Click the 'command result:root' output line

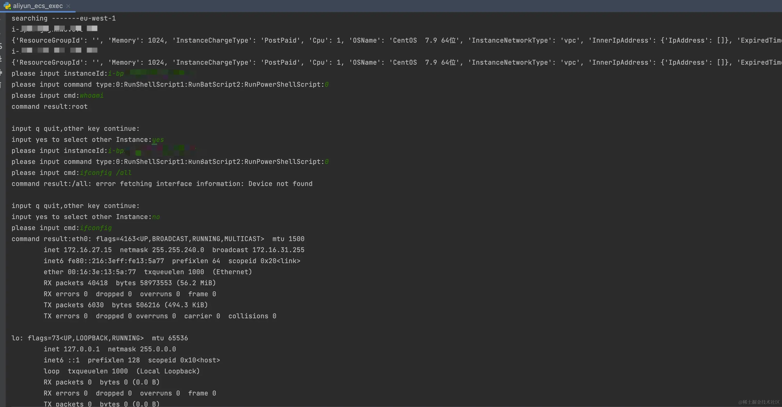pos(49,107)
